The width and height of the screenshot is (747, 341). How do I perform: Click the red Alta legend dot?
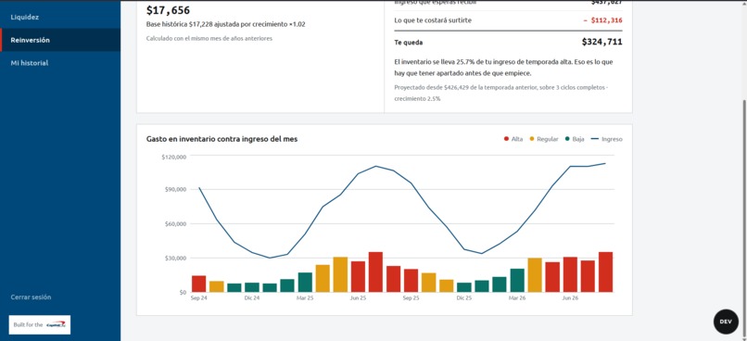click(506, 139)
